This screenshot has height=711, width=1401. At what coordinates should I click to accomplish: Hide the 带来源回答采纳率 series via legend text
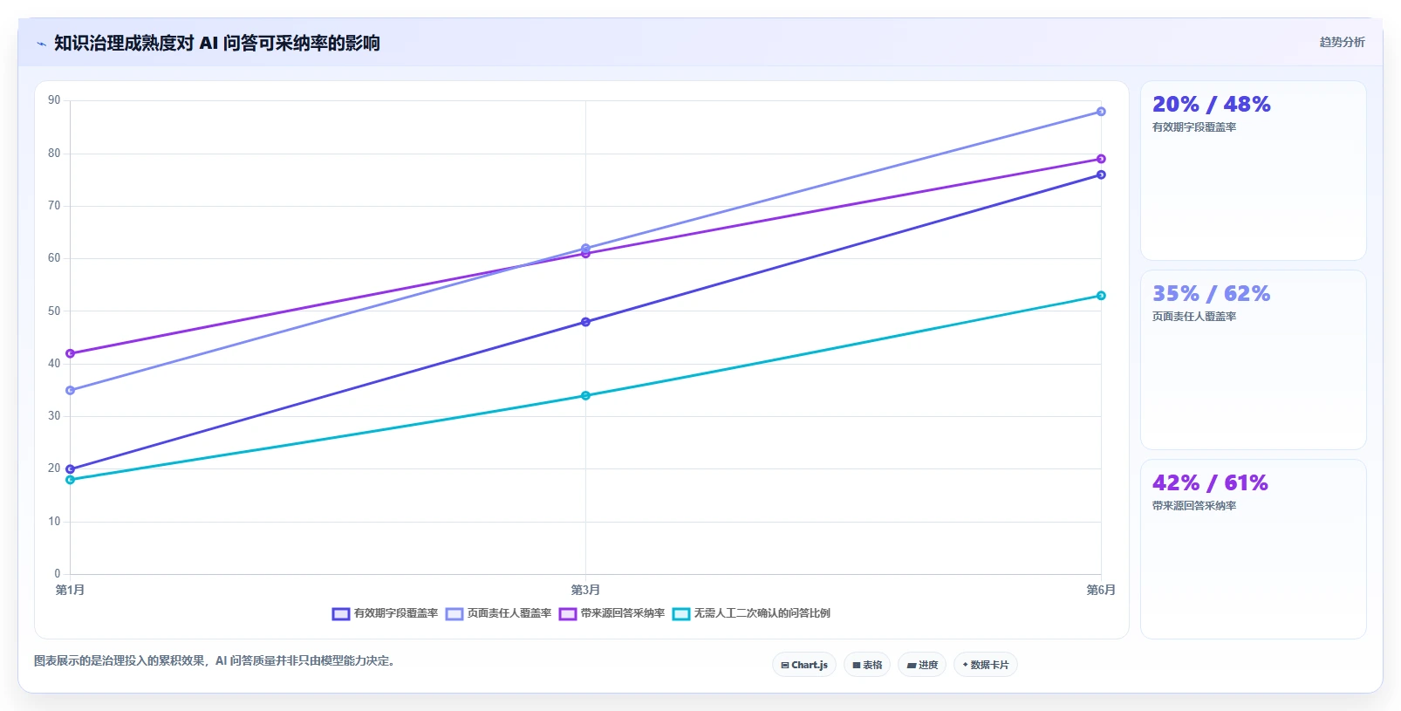click(623, 613)
